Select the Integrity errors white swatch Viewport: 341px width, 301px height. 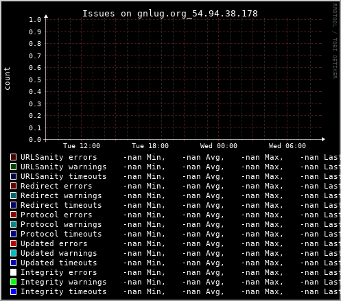(x=14, y=272)
